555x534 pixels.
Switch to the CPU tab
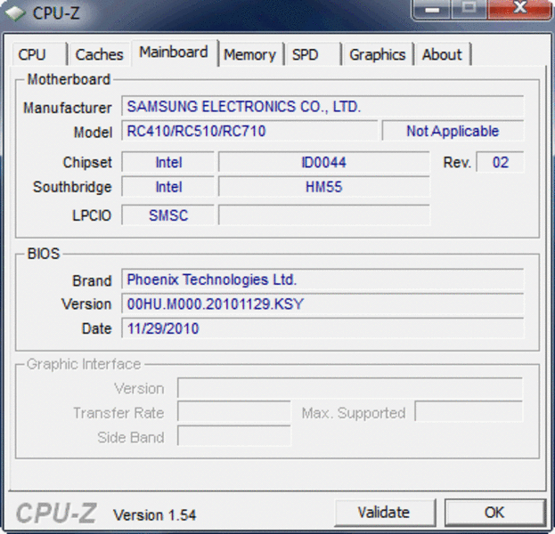(x=39, y=54)
